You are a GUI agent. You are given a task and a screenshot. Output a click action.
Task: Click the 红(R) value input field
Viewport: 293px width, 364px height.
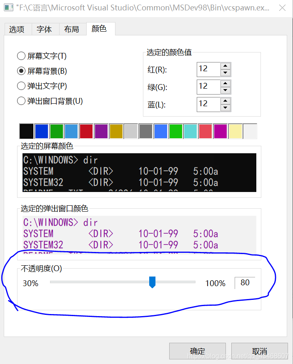coord(208,70)
